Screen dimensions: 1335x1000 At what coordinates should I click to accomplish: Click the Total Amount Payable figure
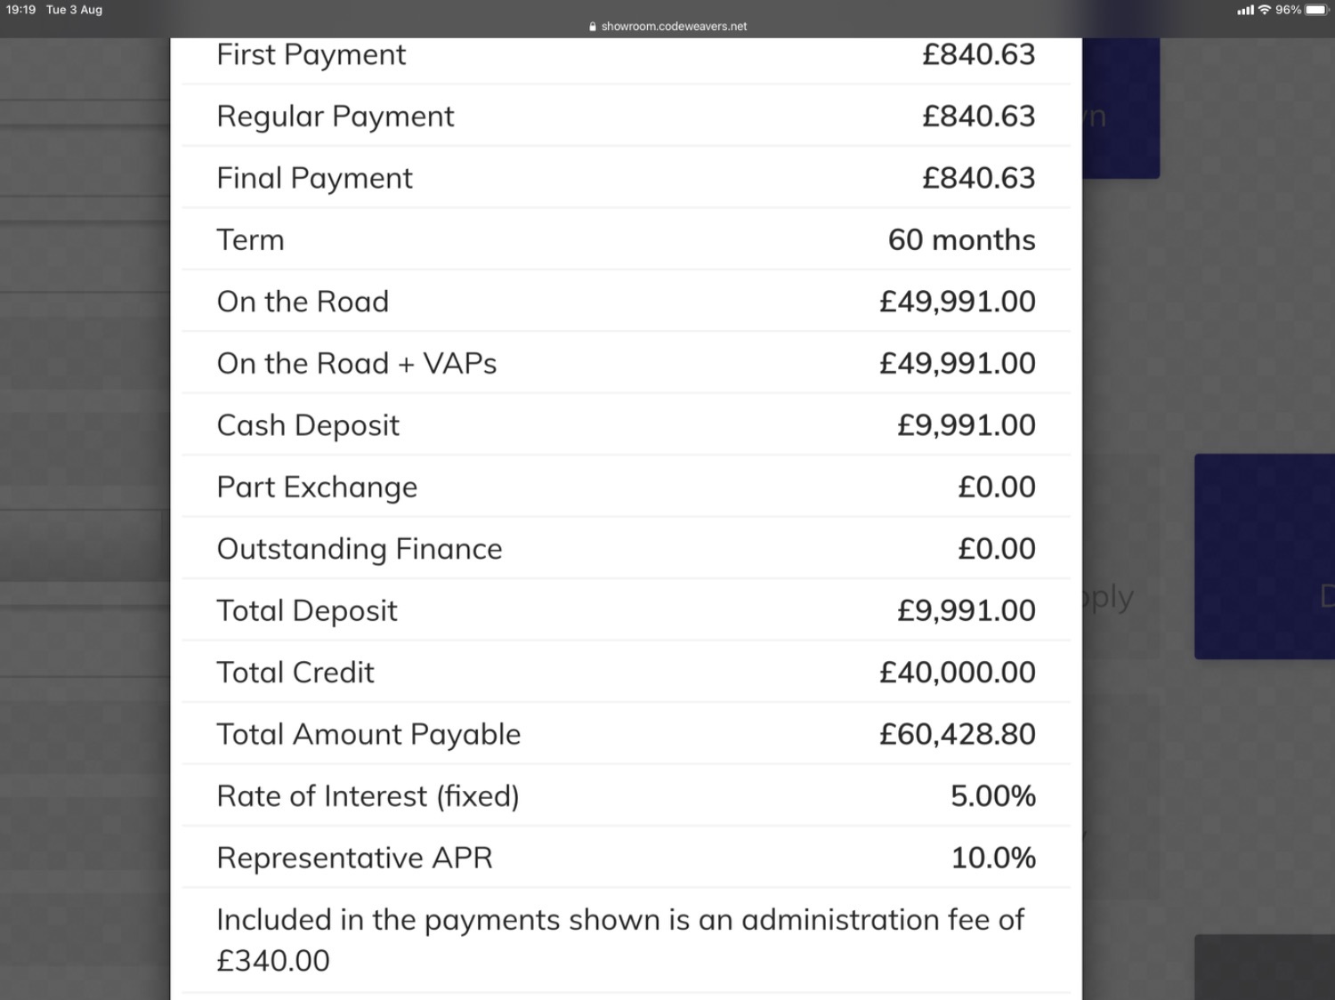pyautogui.click(x=957, y=734)
